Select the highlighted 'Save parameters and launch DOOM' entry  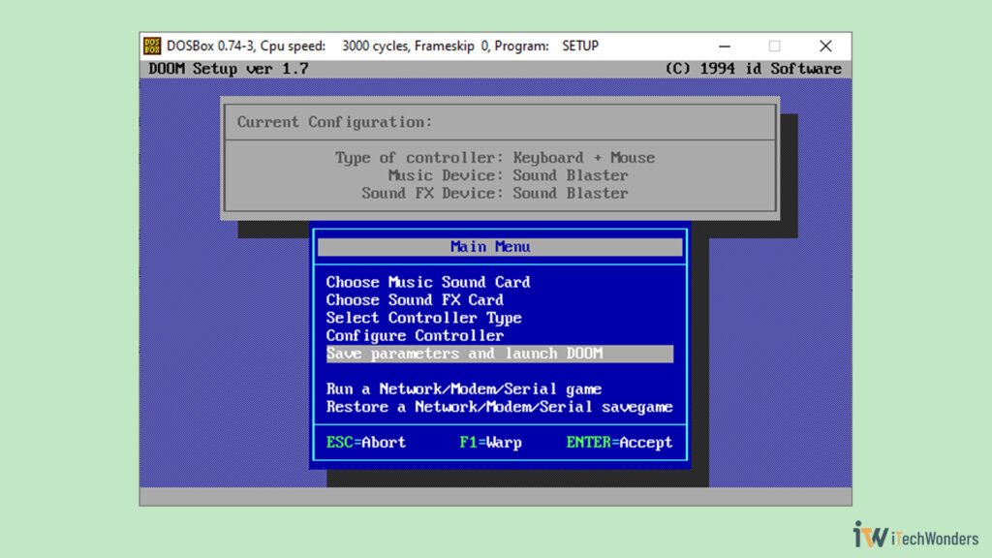465,354
